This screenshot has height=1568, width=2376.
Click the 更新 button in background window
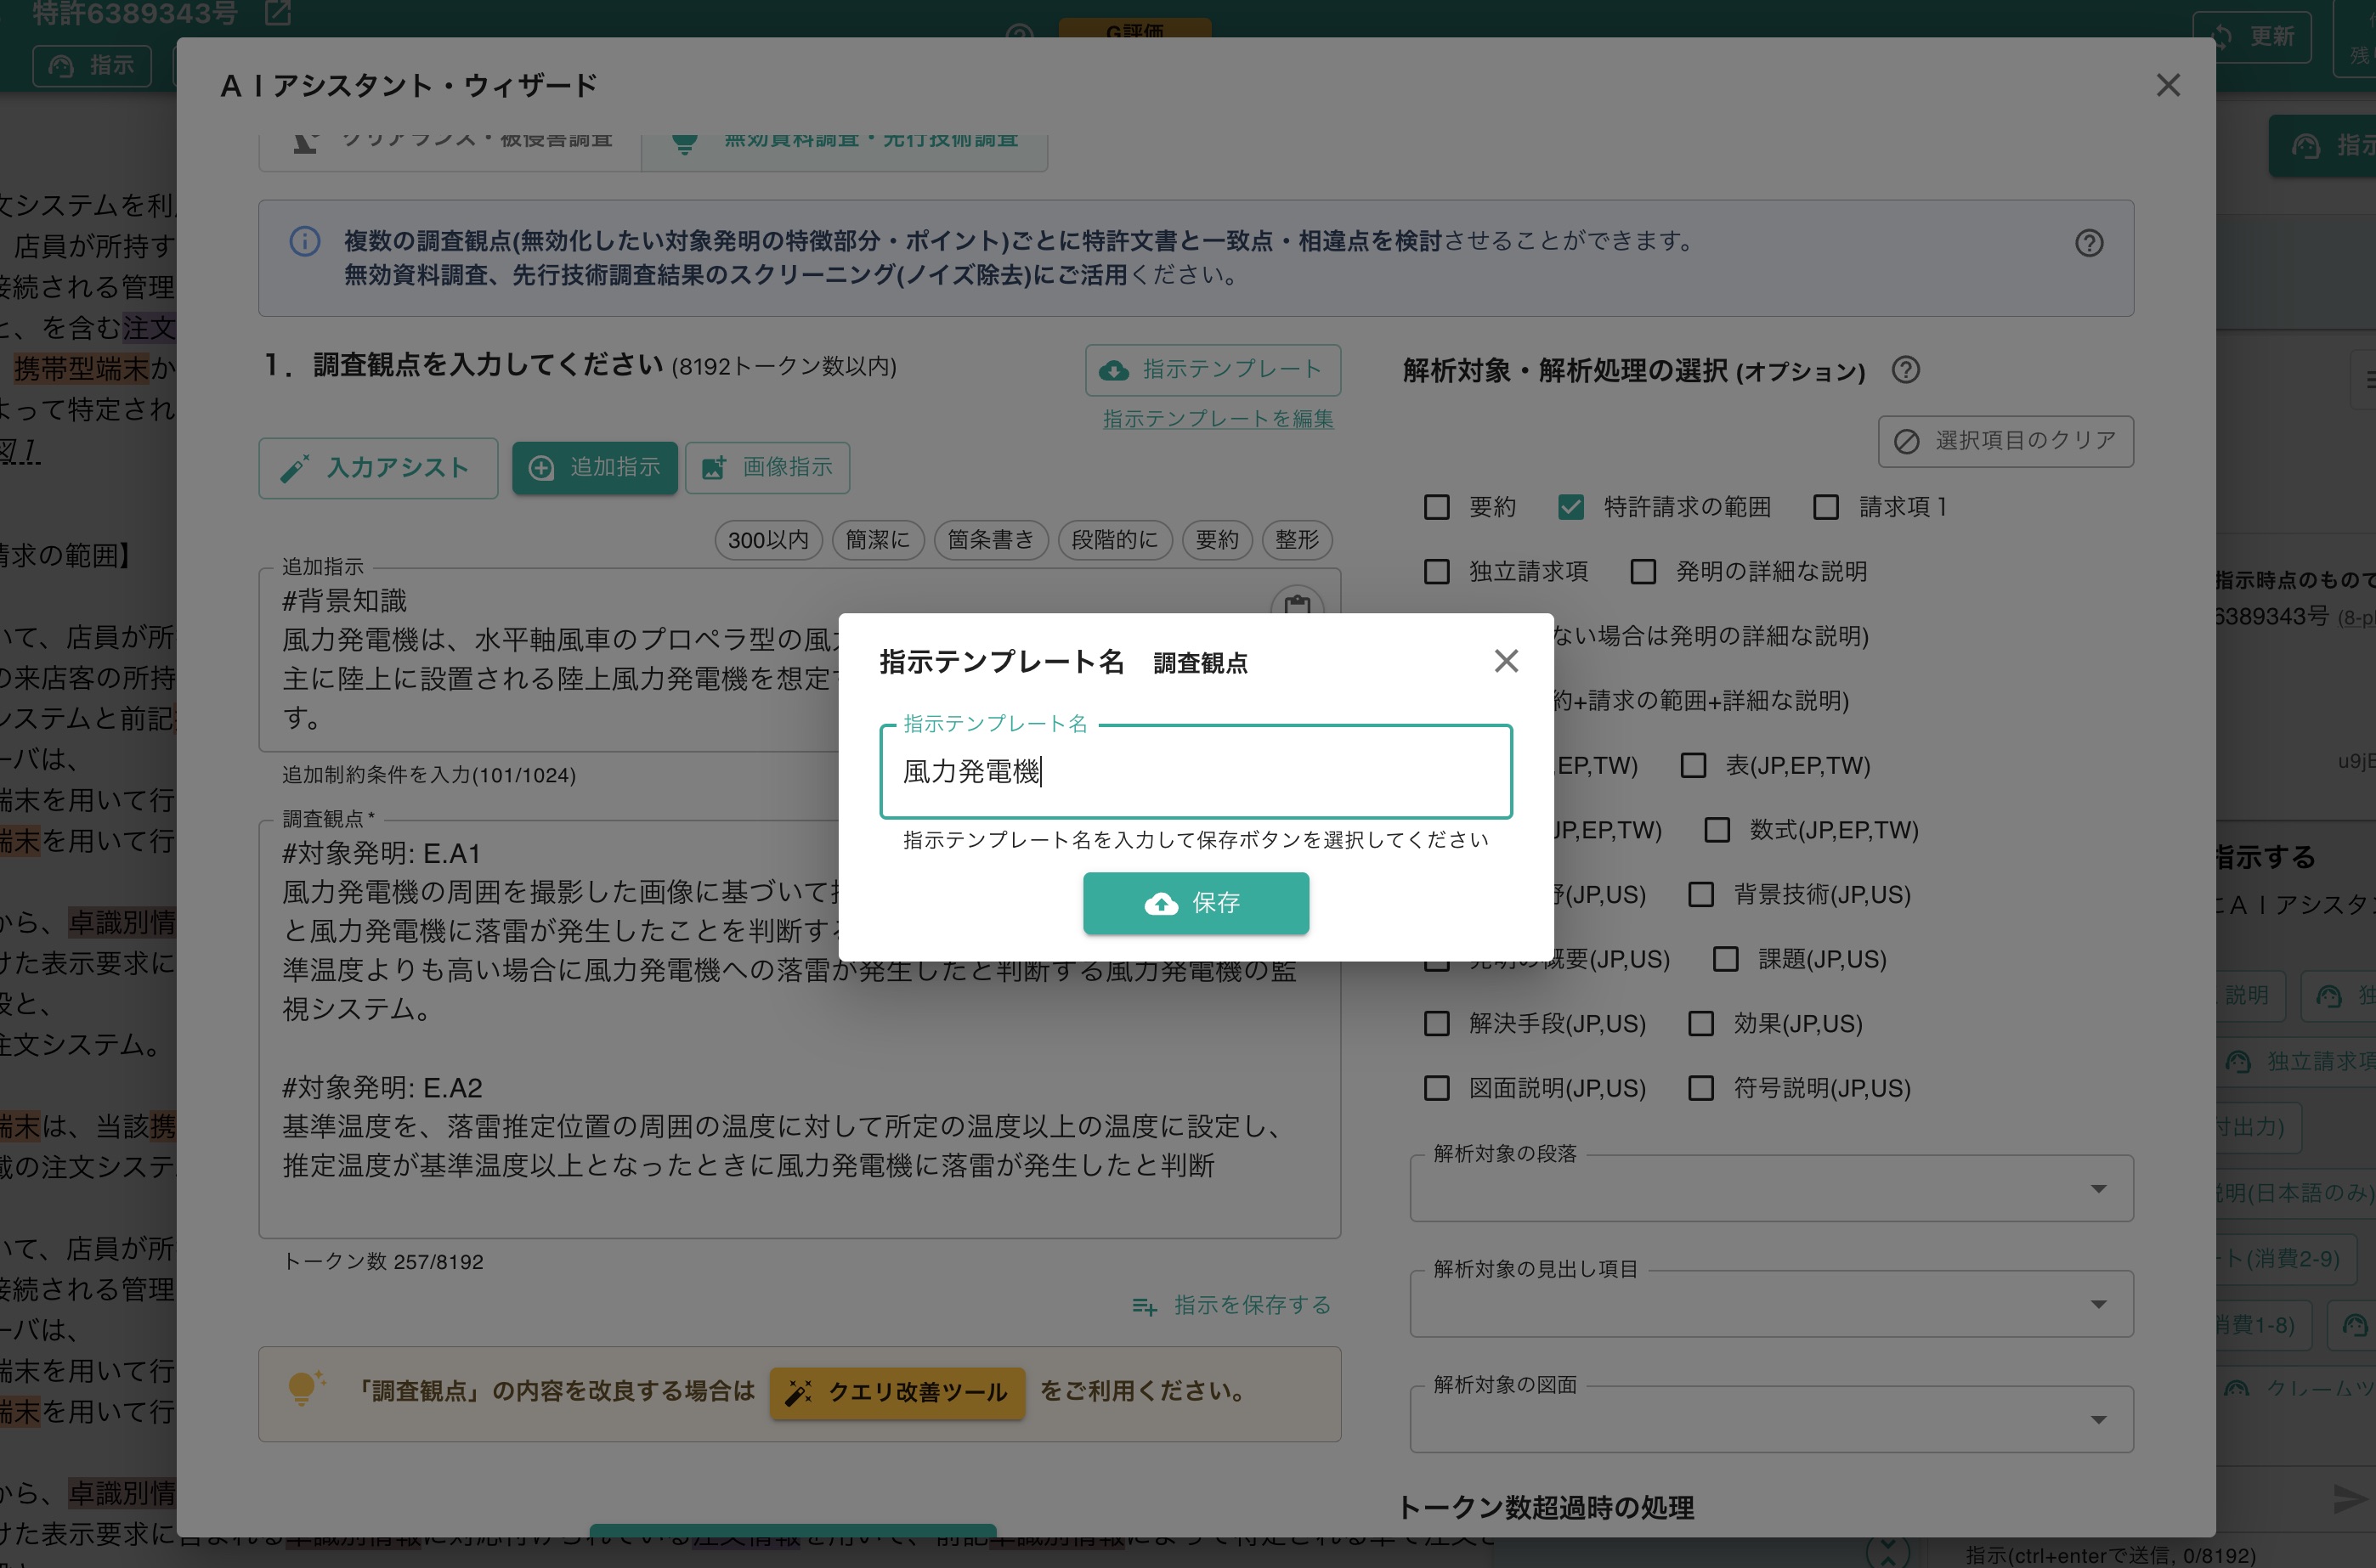pos(2251,37)
